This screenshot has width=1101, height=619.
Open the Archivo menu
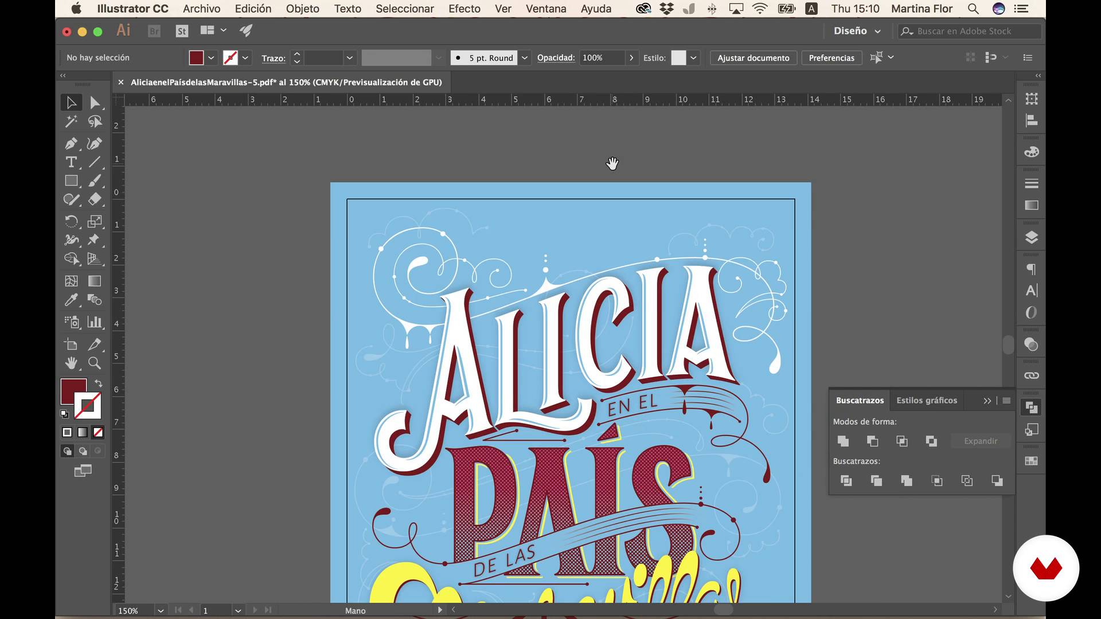[201, 9]
